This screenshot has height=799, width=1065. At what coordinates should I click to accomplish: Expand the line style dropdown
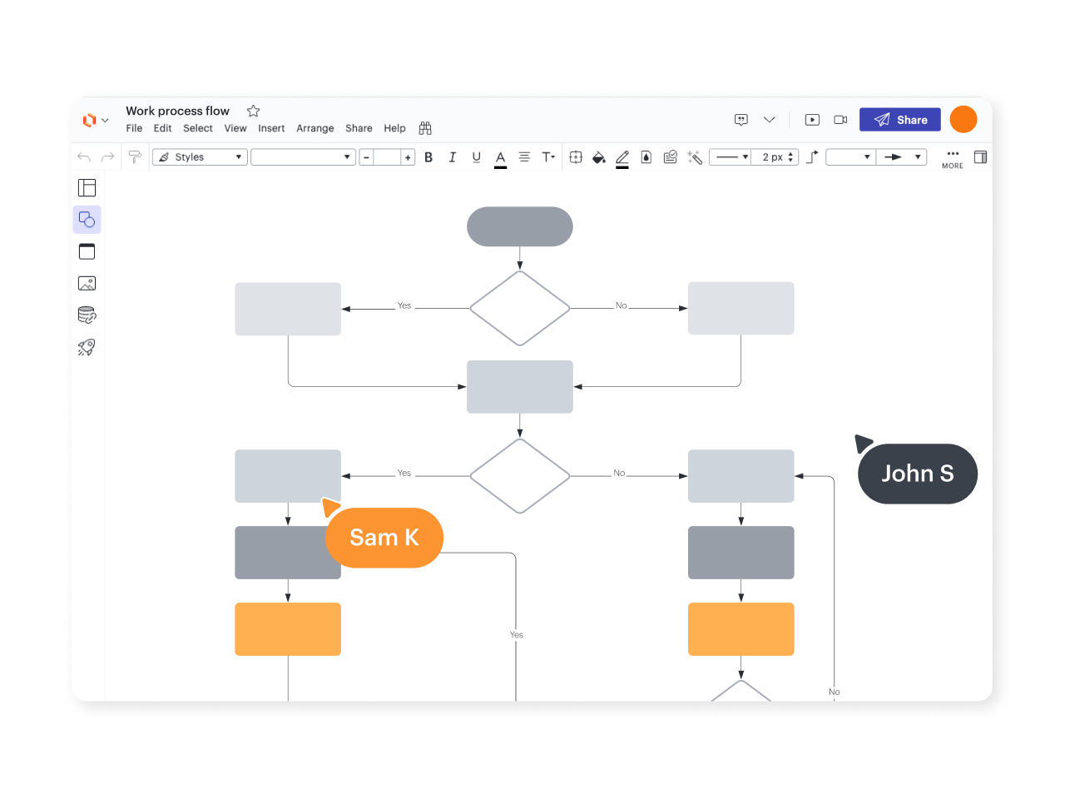732,157
